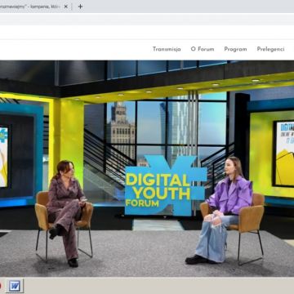Open the Prelegenci page
294x294 pixels.
tap(270, 49)
